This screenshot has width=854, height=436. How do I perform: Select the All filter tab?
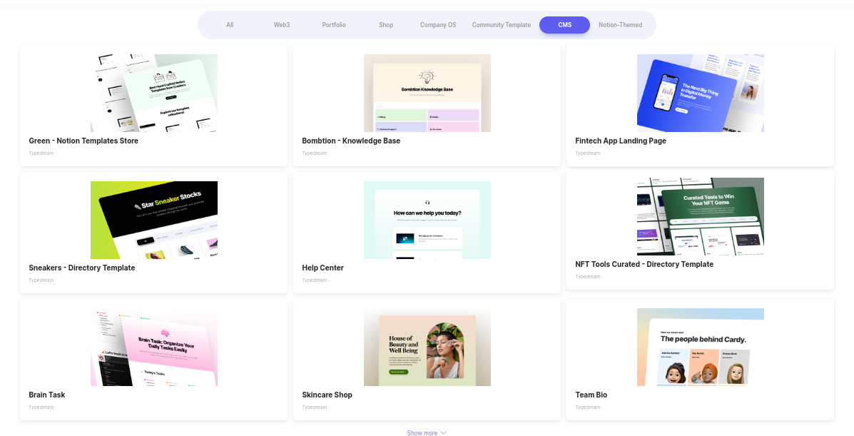[x=230, y=25]
